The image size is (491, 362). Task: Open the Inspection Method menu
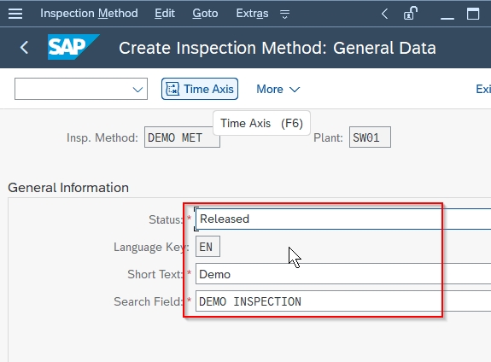click(89, 13)
